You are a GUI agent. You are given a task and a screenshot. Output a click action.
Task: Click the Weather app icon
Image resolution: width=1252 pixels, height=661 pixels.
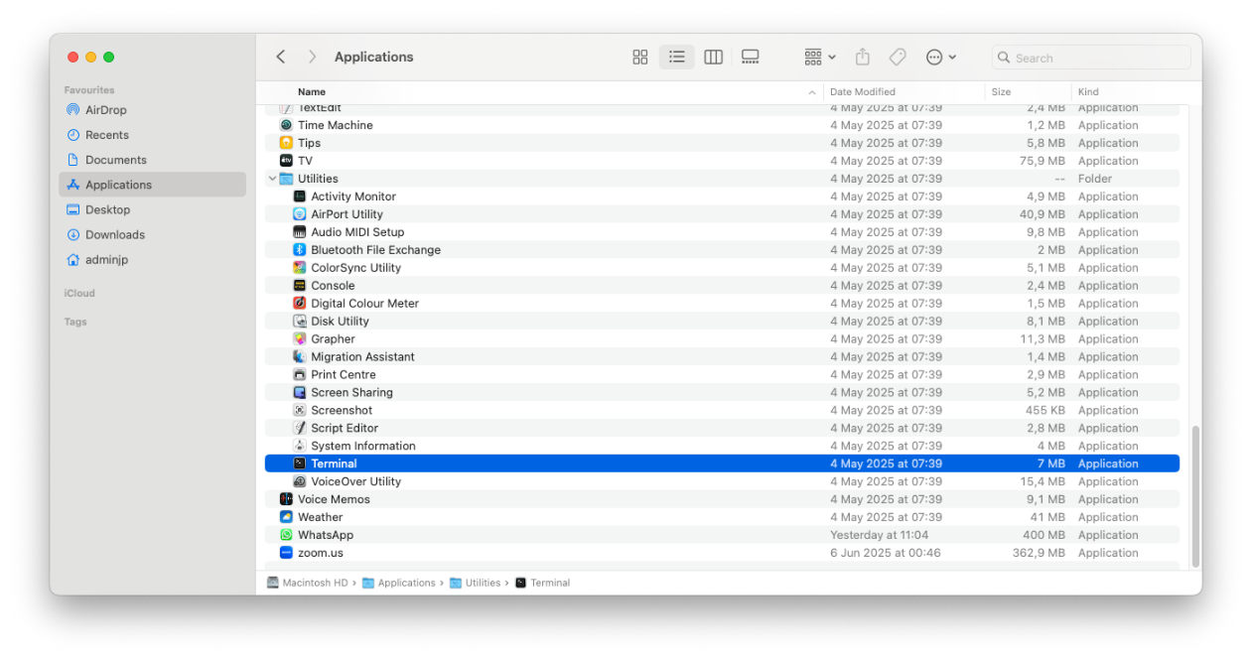[x=286, y=517]
